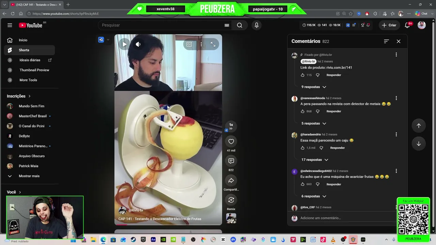
Task: Open the on-screen keyboard in search box
Action: point(227,25)
